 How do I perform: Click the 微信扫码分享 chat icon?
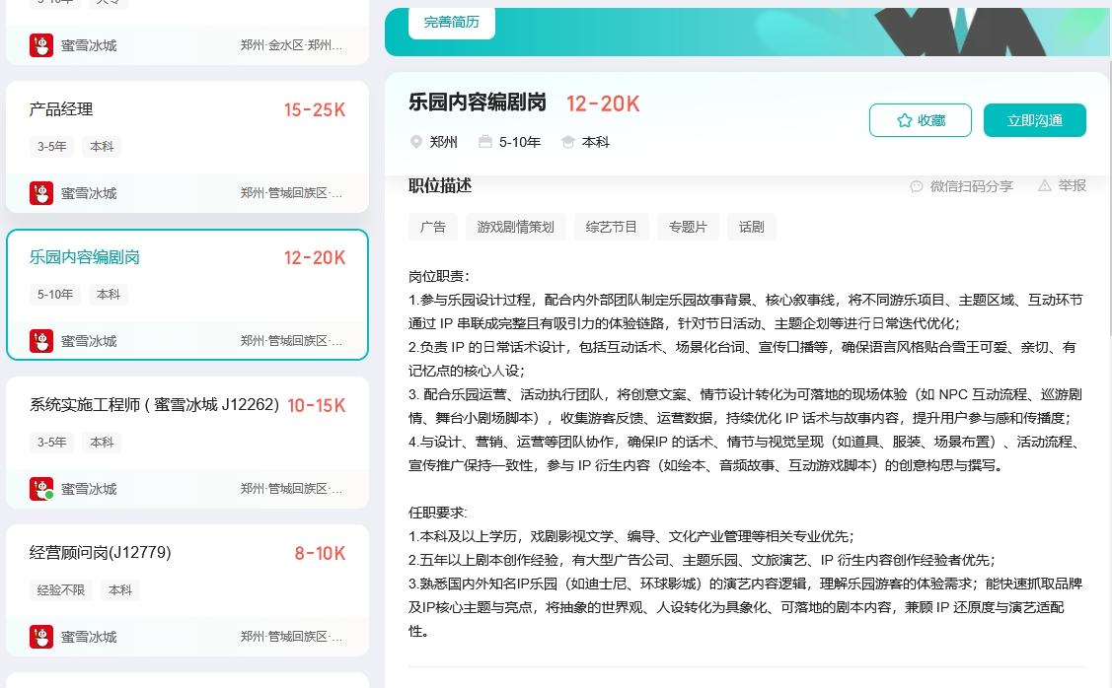pyautogui.click(x=917, y=185)
